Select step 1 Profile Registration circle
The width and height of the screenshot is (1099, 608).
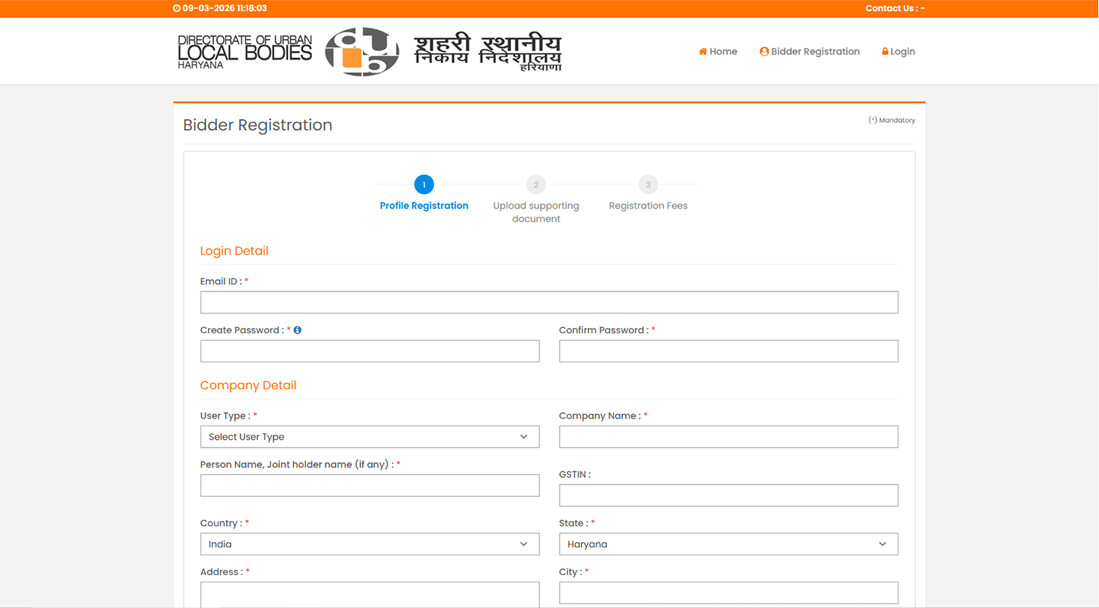tap(424, 185)
